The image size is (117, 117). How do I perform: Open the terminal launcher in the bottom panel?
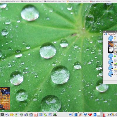tap(2, 115)
